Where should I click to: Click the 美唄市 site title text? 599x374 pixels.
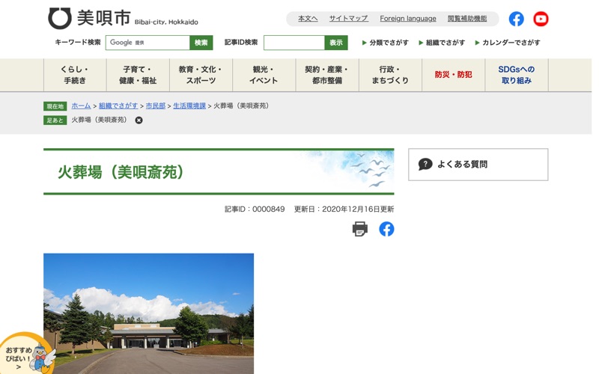point(104,18)
